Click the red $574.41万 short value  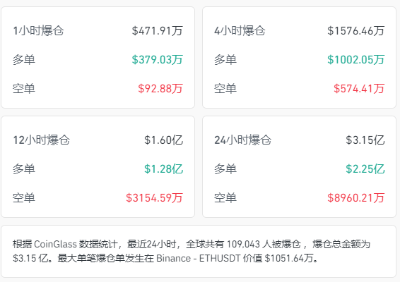(x=359, y=89)
